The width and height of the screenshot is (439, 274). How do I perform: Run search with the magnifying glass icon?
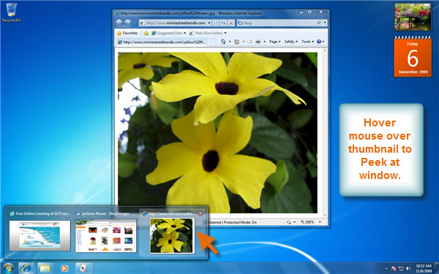click(319, 23)
